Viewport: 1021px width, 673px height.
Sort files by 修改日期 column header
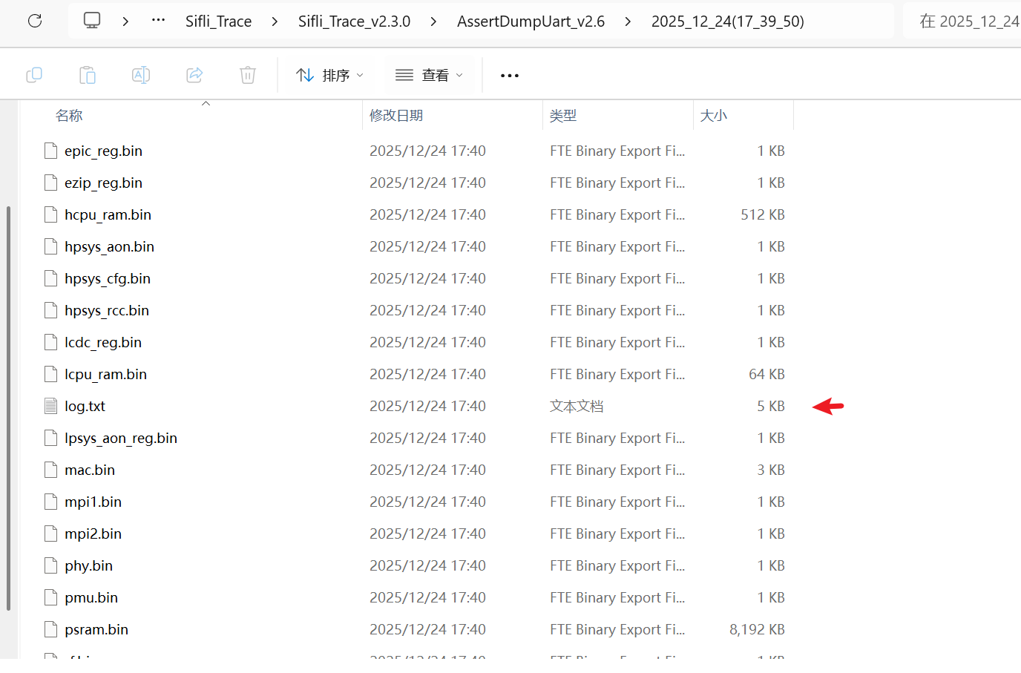click(x=396, y=116)
